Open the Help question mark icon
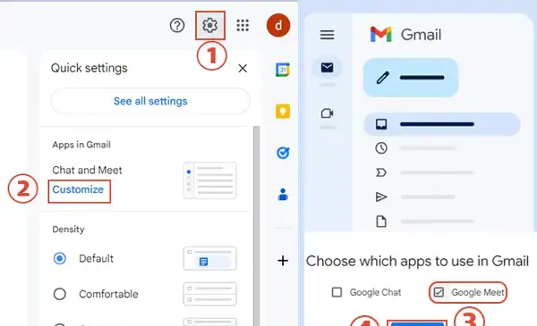 (x=177, y=25)
